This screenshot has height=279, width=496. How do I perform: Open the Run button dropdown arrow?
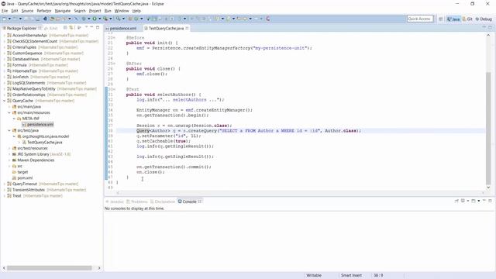(x=100, y=19)
